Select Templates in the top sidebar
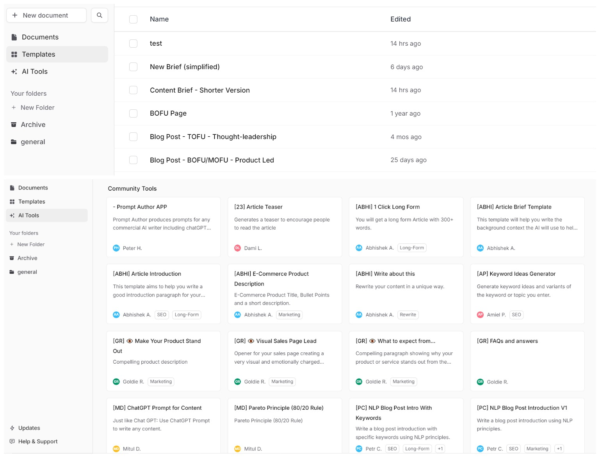The image size is (600, 457). point(57,54)
